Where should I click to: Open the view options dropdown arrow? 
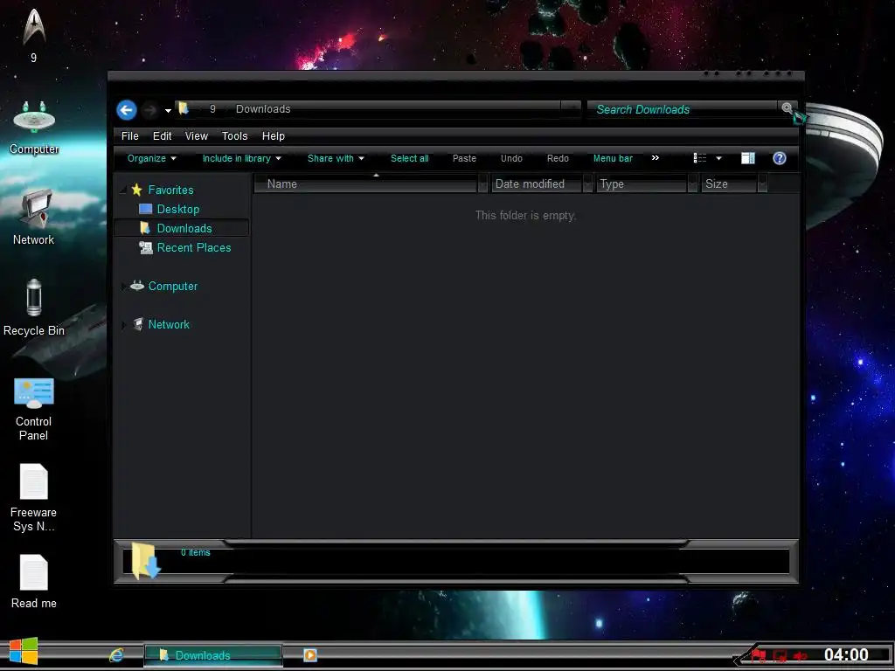[718, 159]
